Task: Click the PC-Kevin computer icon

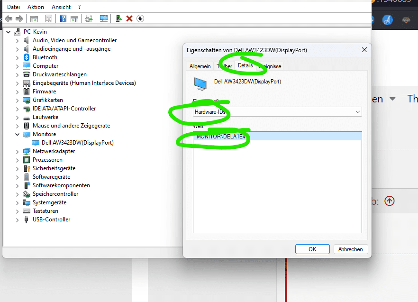Action: pyautogui.click(x=18, y=32)
